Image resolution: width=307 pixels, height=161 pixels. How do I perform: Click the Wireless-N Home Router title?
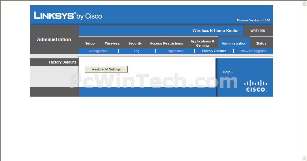[216, 30]
